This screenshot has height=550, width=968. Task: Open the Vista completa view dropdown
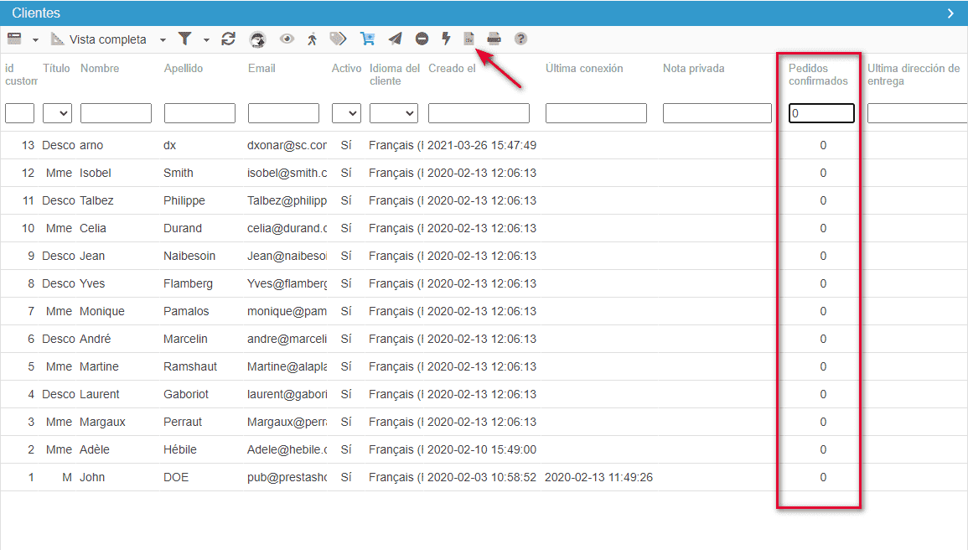163,39
